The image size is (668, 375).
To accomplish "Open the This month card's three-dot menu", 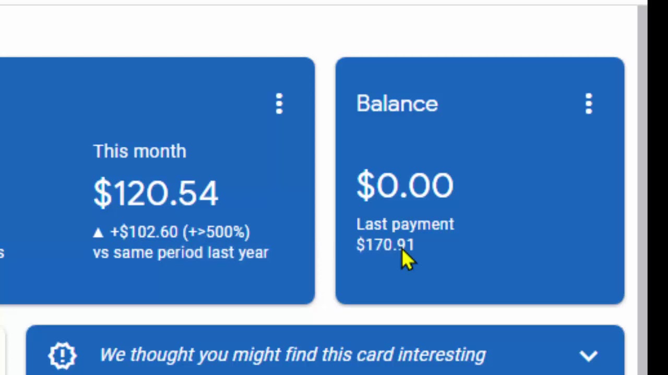I will tap(279, 104).
